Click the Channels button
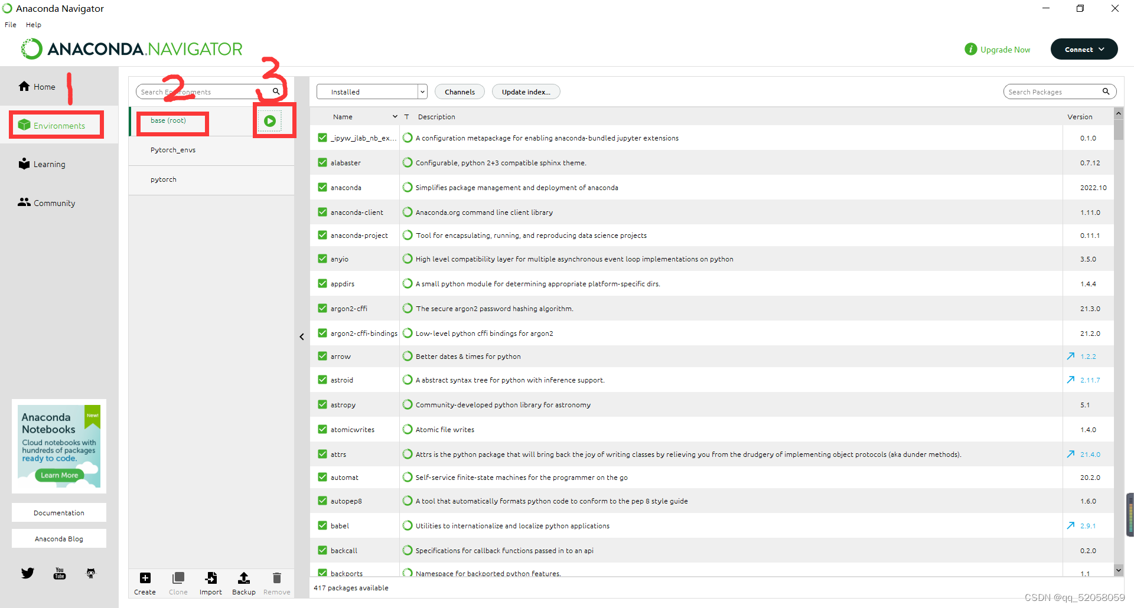 tap(460, 91)
